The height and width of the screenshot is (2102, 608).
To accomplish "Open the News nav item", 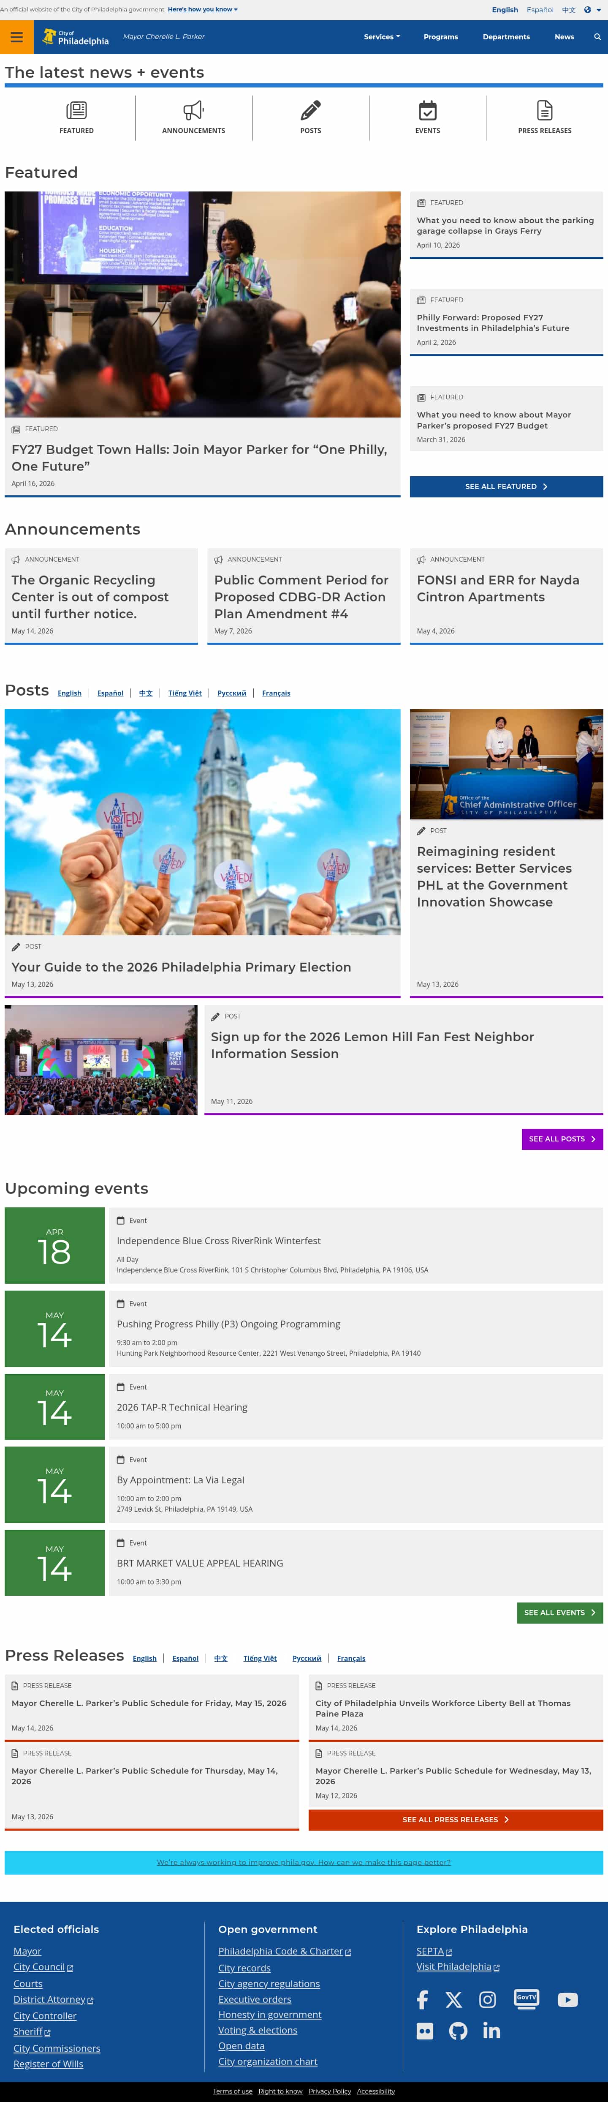I will [564, 37].
